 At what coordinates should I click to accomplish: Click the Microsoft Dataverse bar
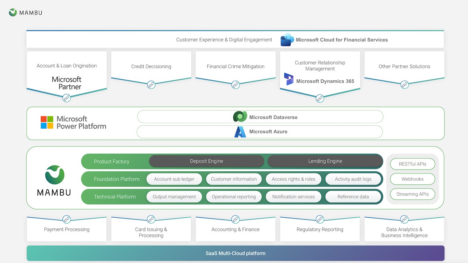[260, 117]
